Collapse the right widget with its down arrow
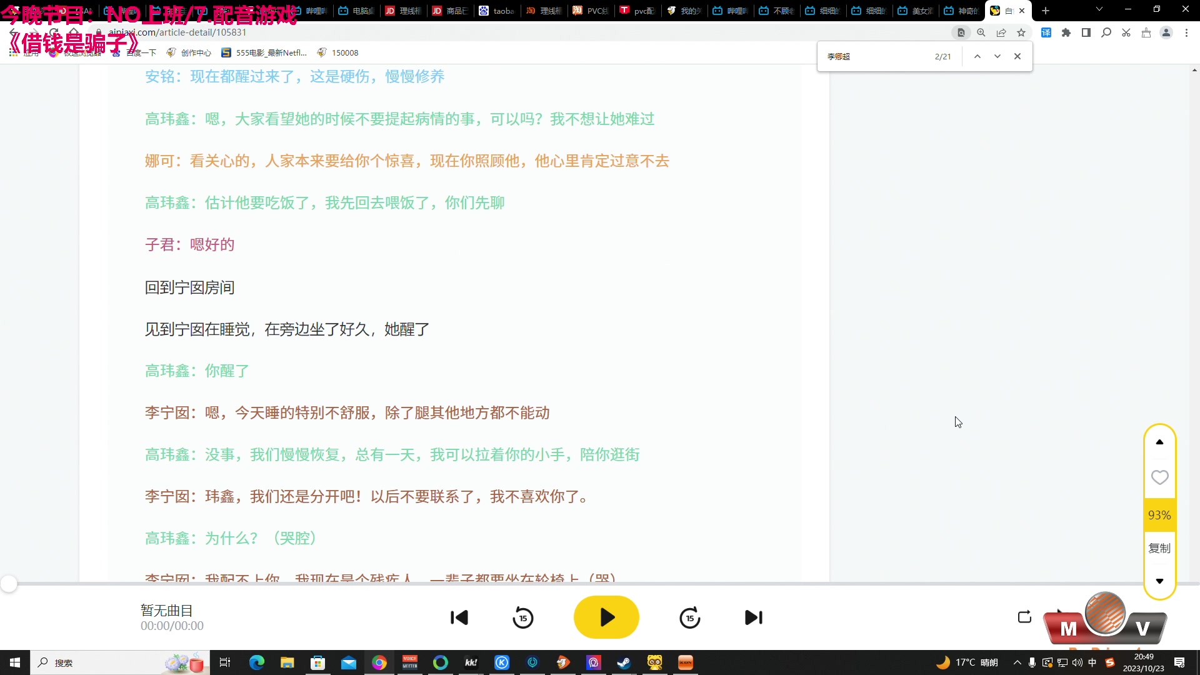1200x675 pixels. [x=1159, y=581]
